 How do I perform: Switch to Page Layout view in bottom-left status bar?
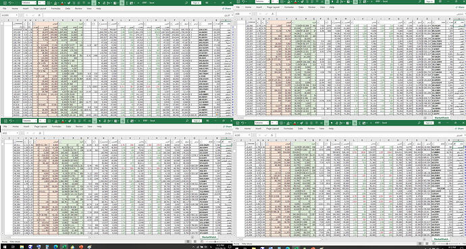195,242
